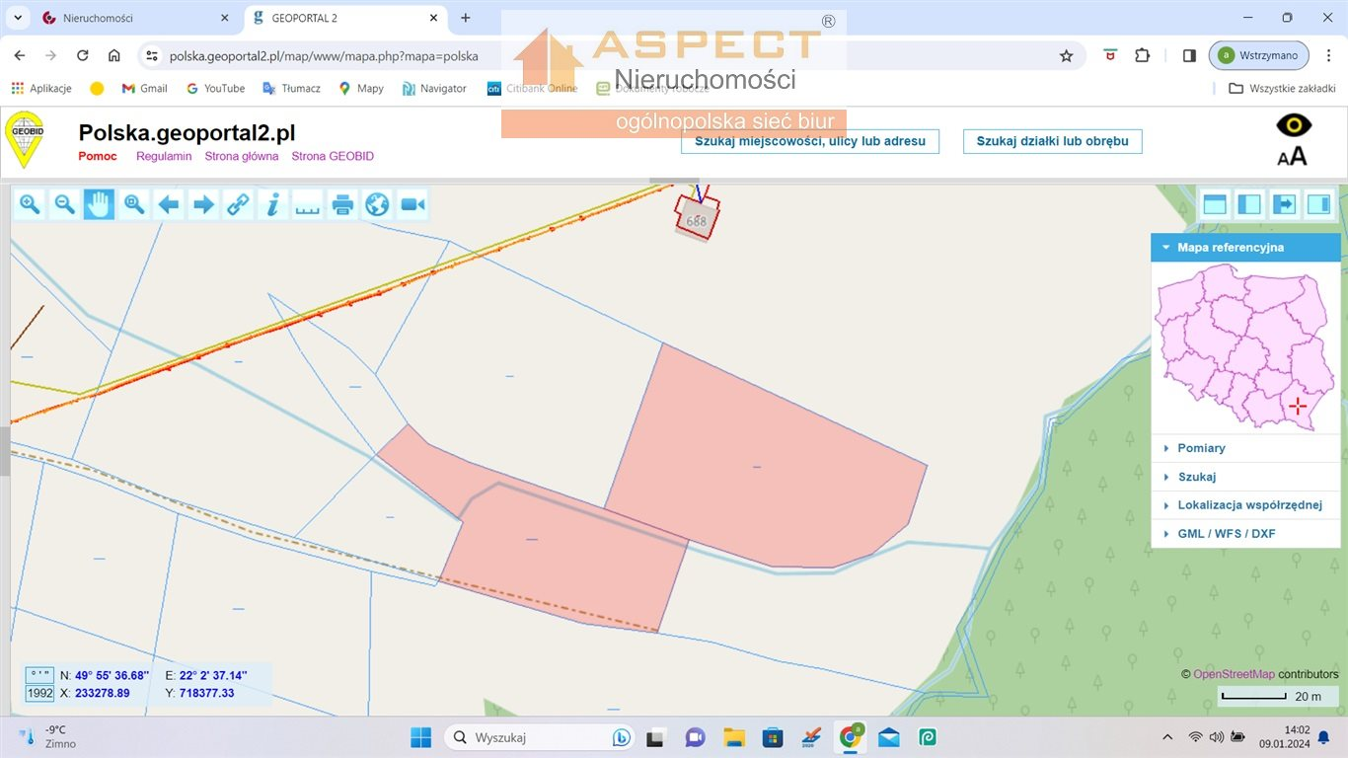Open the OpenStreetMap contributors link
Screen dimensions: 1348x758
(1234, 674)
